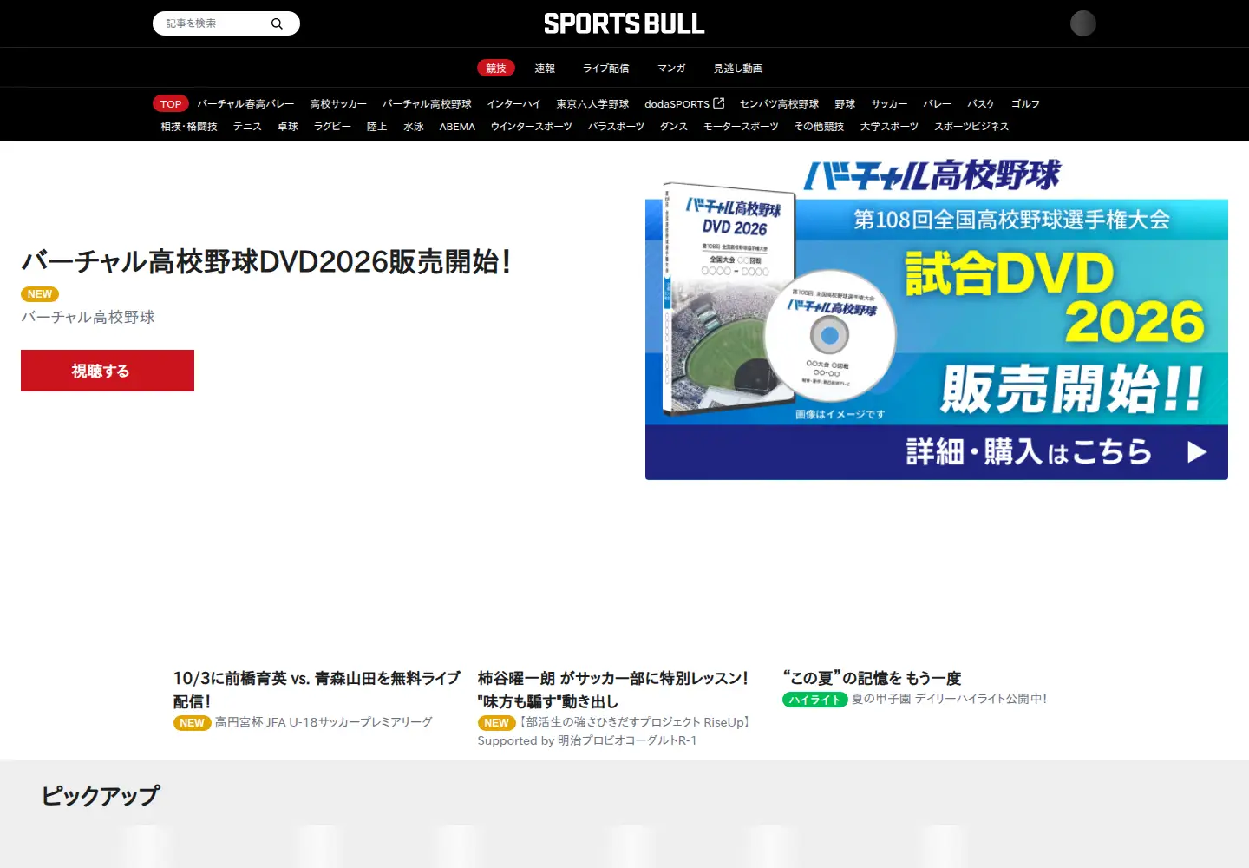The image size is (1249, 868).
Task: Click the red 視聴する button
Action: [108, 371]
